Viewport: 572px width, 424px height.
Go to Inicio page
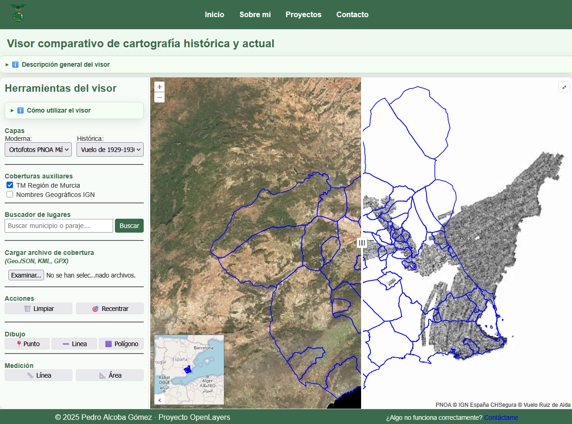point(215,14)
